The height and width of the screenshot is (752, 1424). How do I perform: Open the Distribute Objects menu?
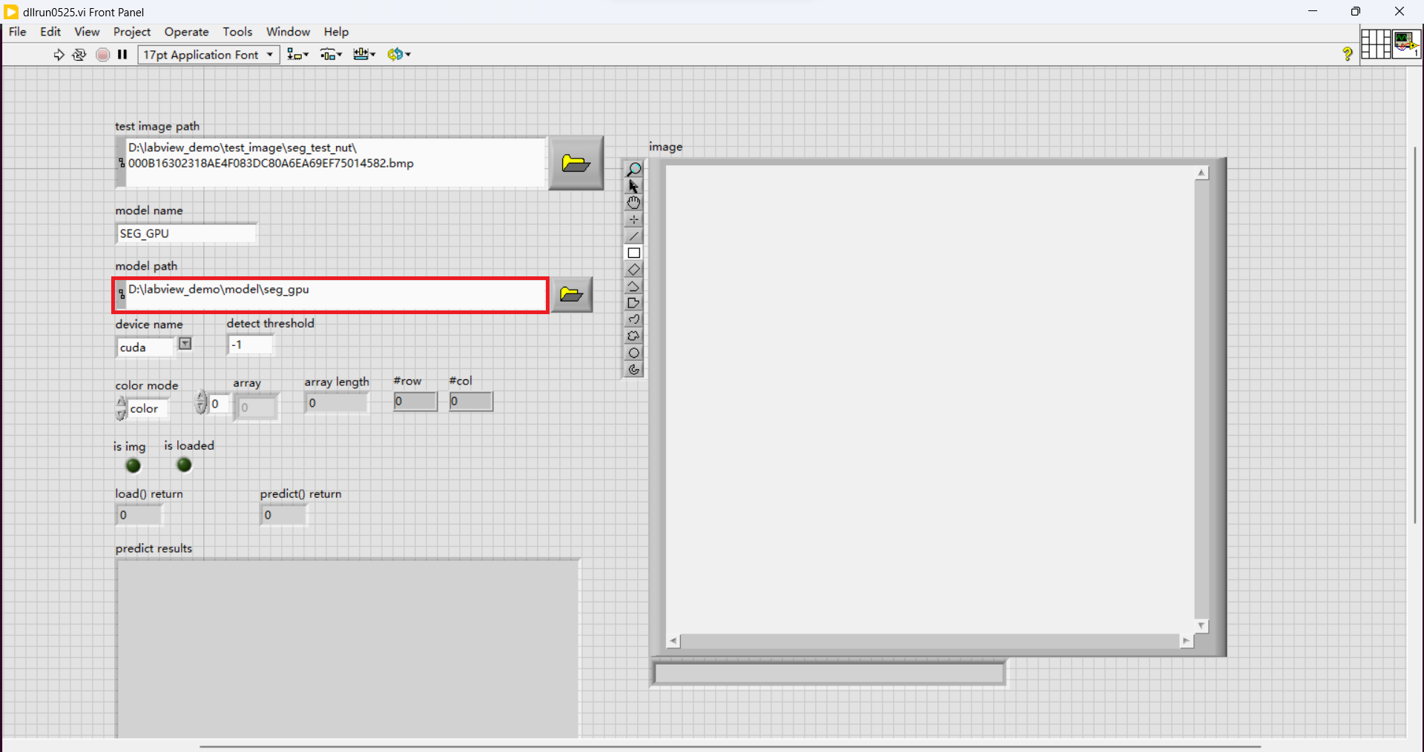click(x=331, y=54)
